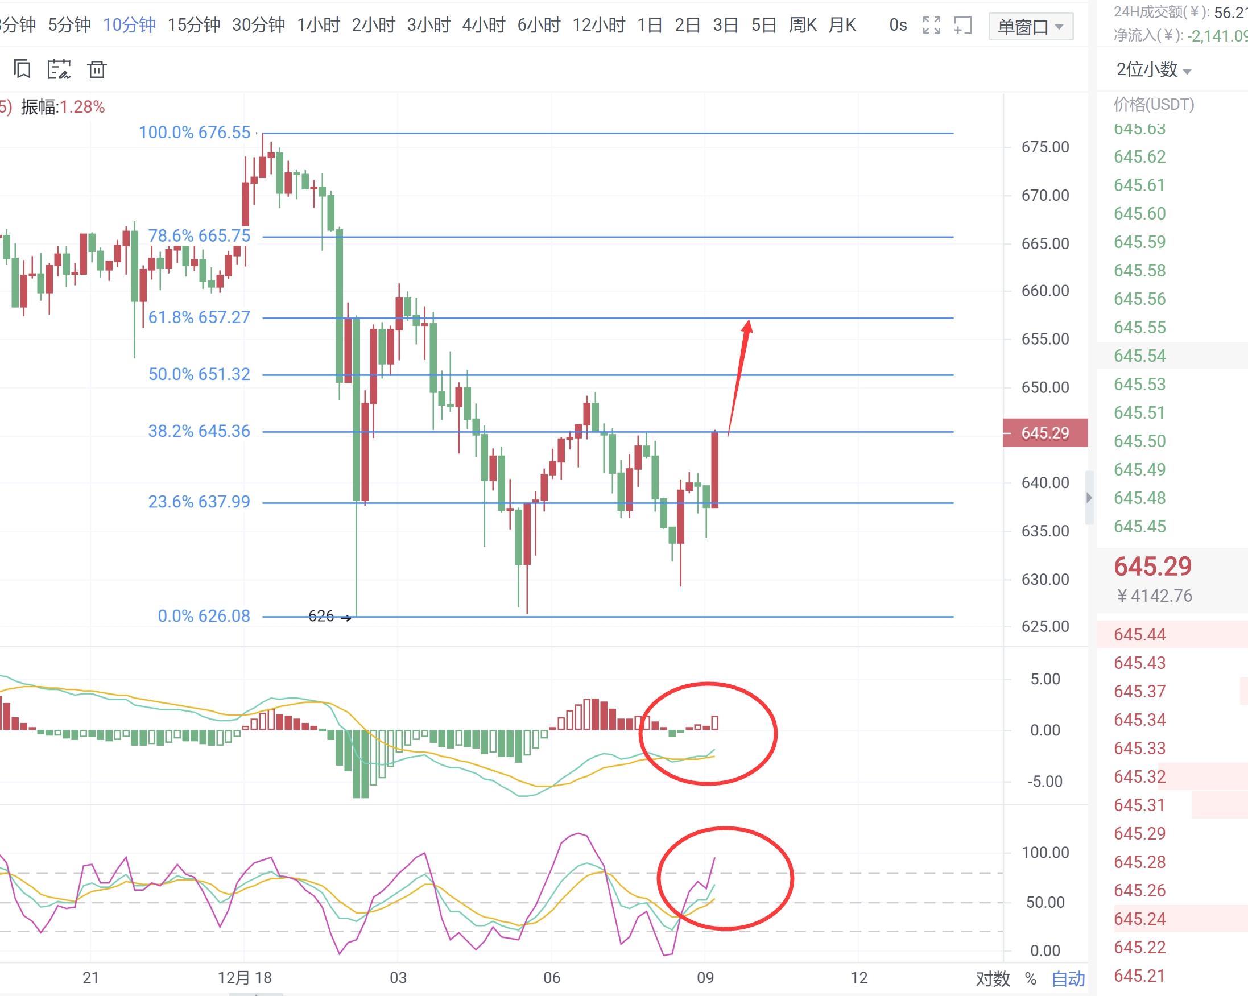The image size is (1248, 996).
Task: Select the 2日 timeframe
Action: tap(687, 25)
